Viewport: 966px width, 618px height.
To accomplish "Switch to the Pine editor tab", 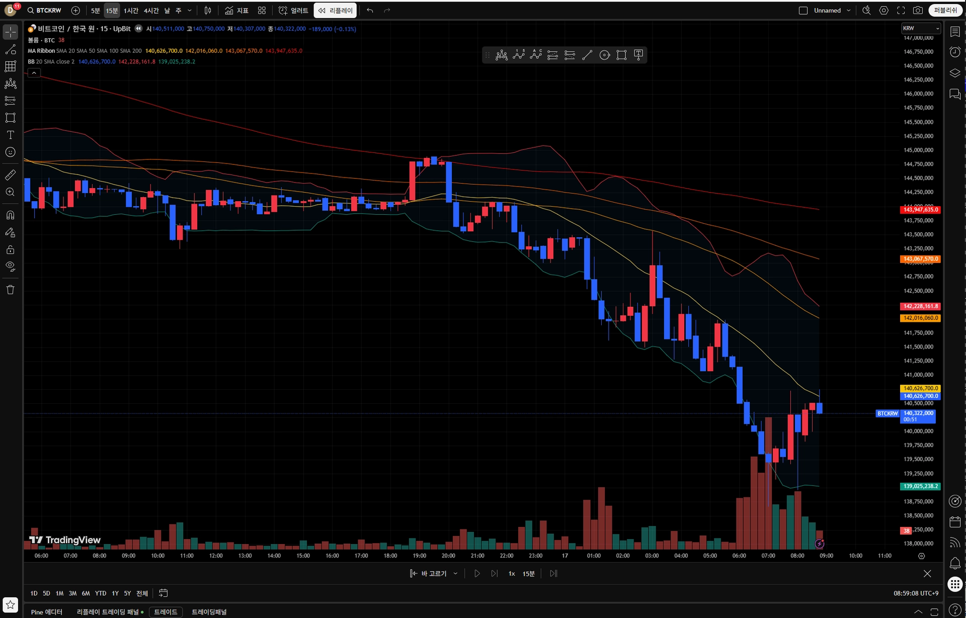I will point(47,612).
